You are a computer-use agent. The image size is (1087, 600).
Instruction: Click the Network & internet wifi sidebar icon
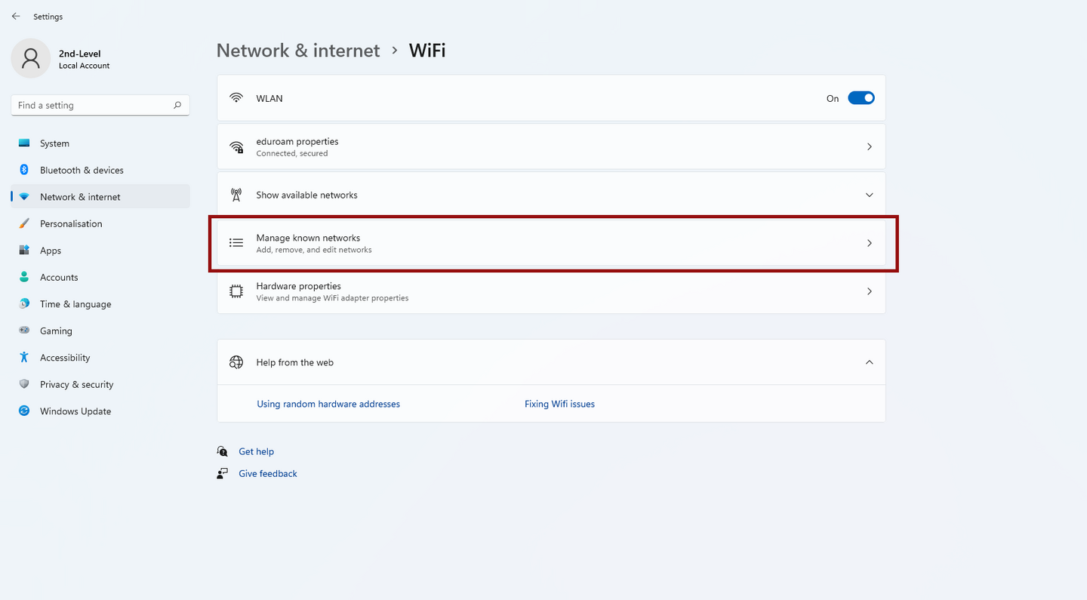tap(24, 197)
